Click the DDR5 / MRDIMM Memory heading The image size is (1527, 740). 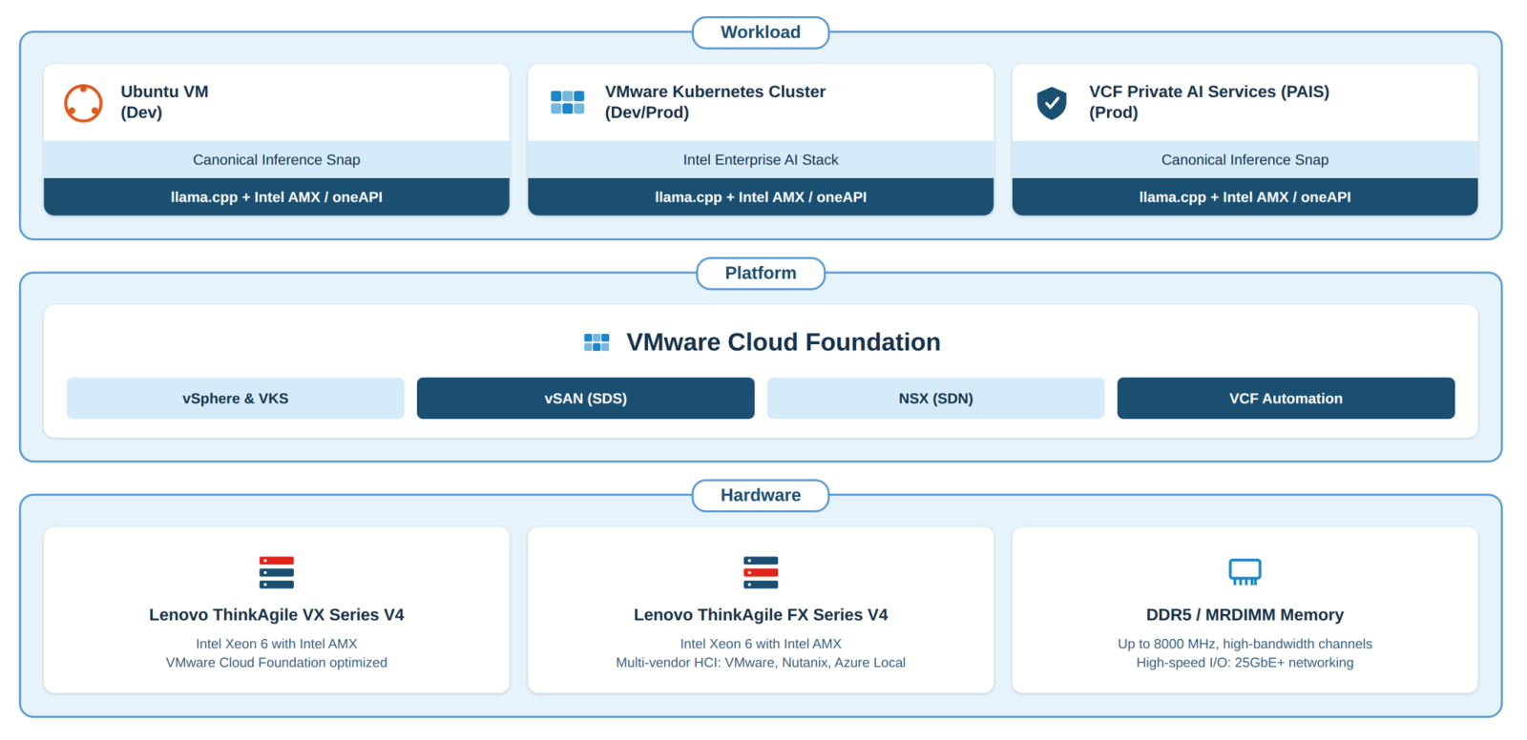click(x=1245, y=615)
